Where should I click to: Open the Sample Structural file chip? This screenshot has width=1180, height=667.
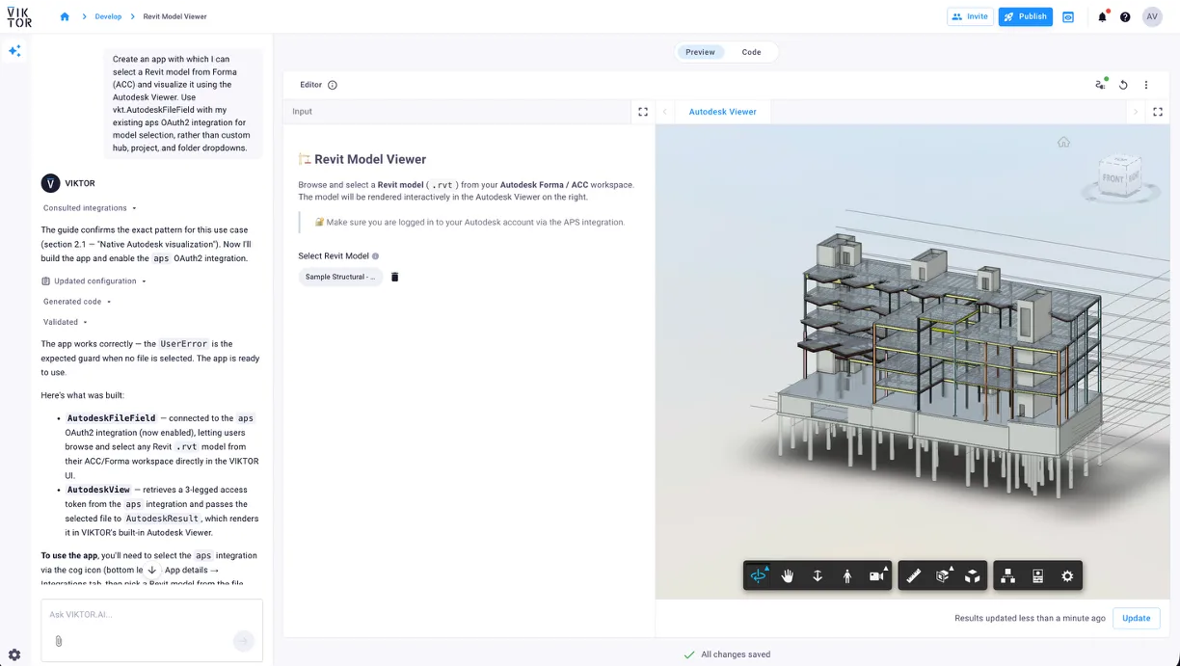pyautogui.click(x=340, y=277)
